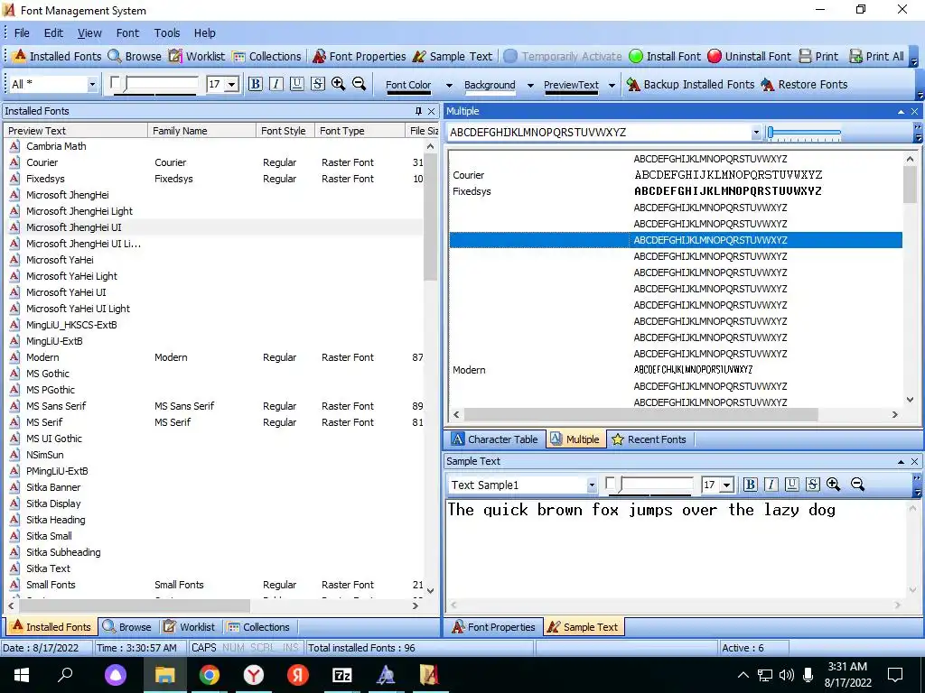This screenshot has height=693, width=925.
Task: Switch to the bottom Collections tab
Action: 258,627
